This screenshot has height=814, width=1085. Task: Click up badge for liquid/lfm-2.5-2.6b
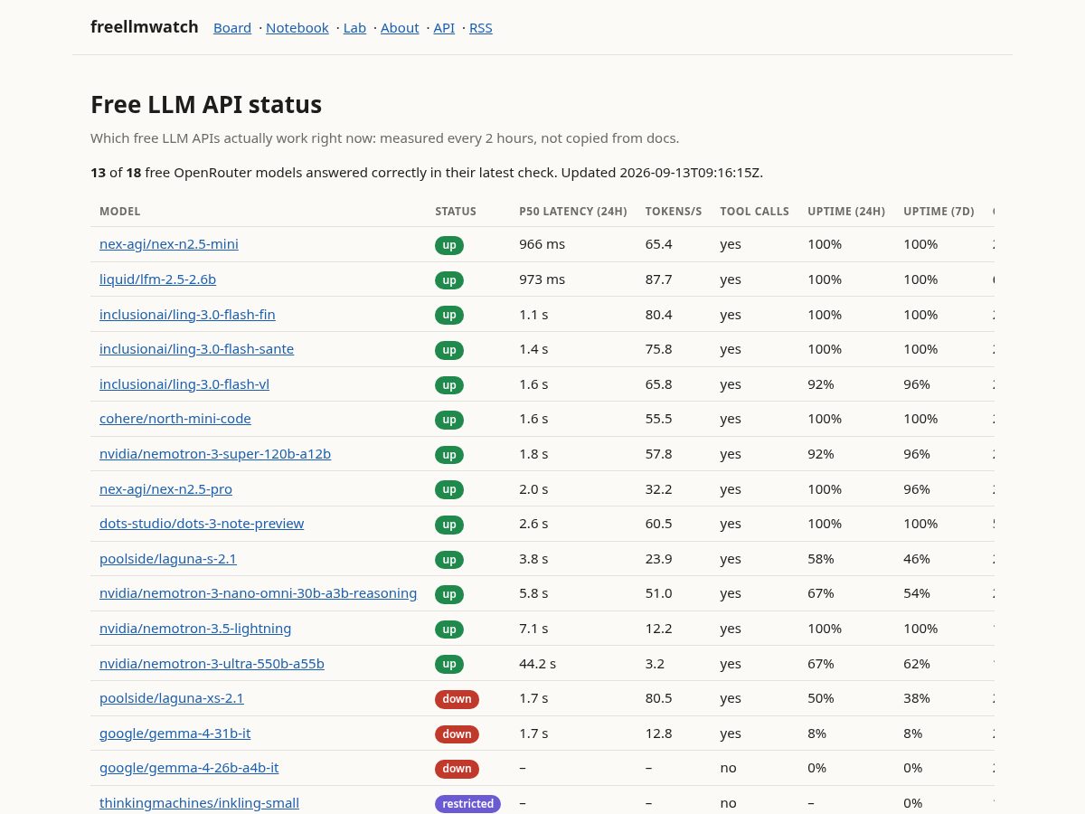(449, 280)
